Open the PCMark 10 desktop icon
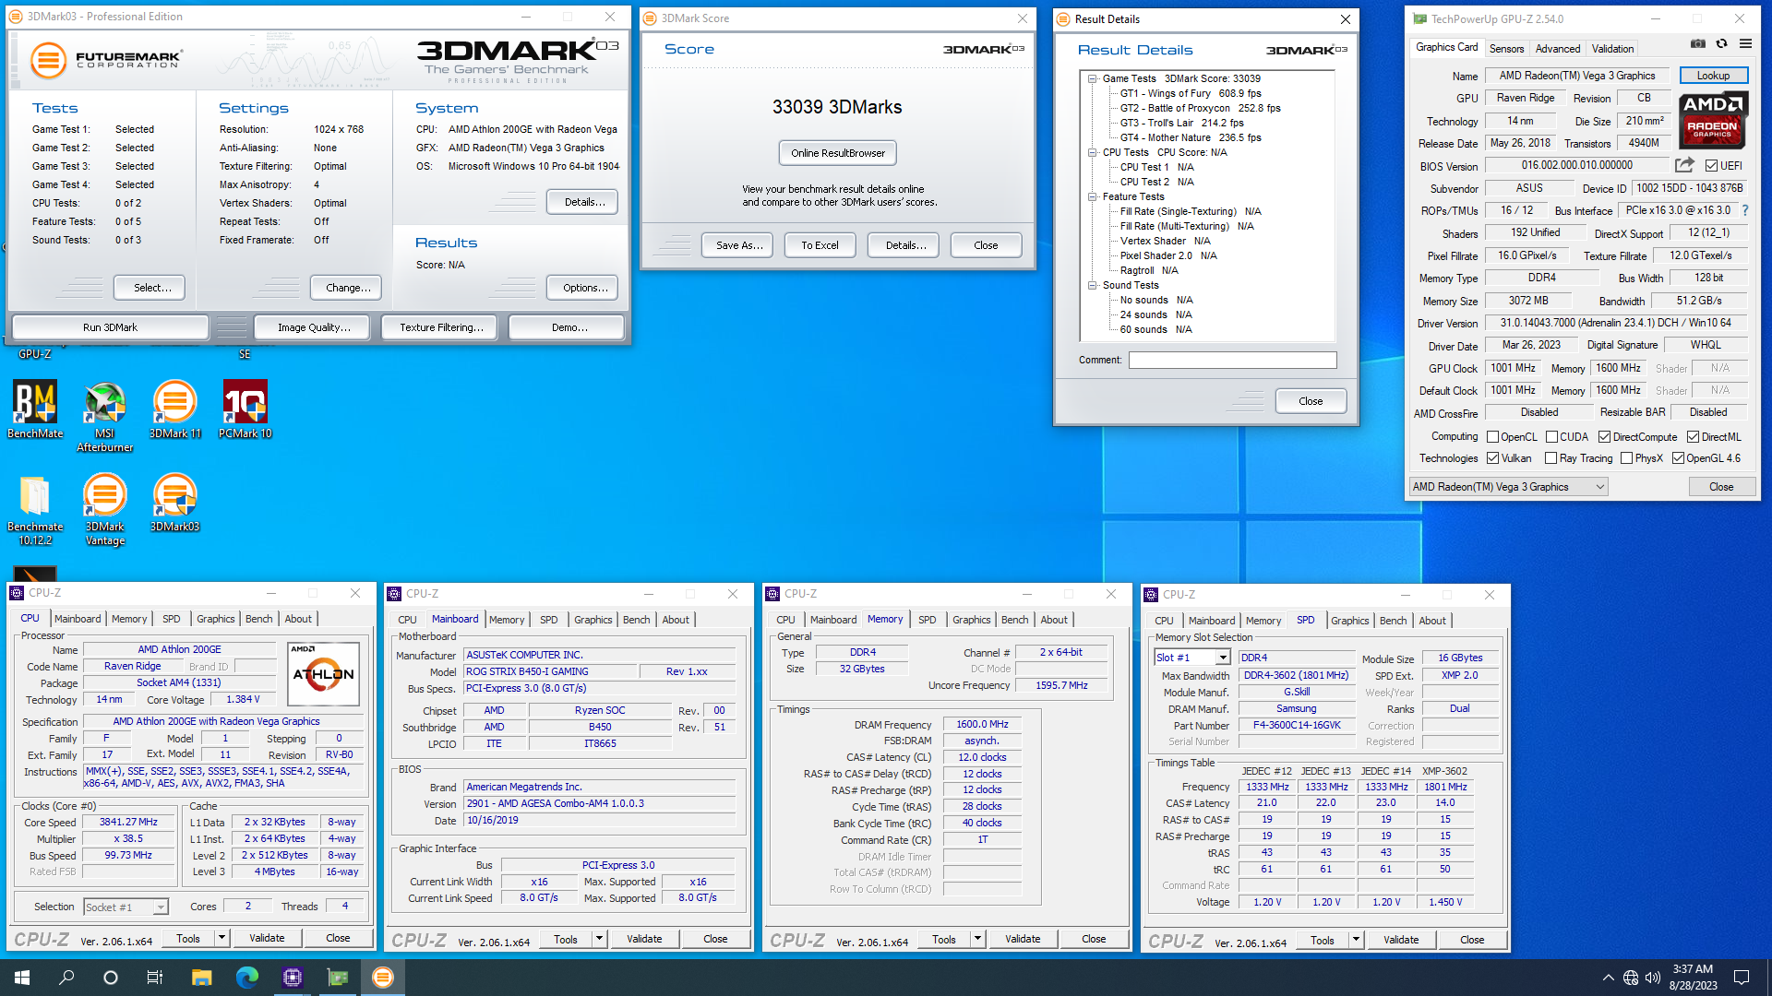This screenshot has height=996, width=1772. 245,410
